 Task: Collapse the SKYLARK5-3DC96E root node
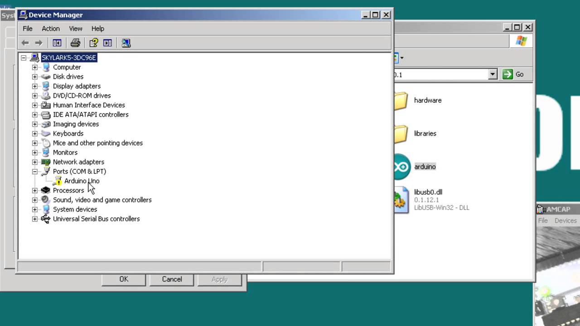[24, 58]
